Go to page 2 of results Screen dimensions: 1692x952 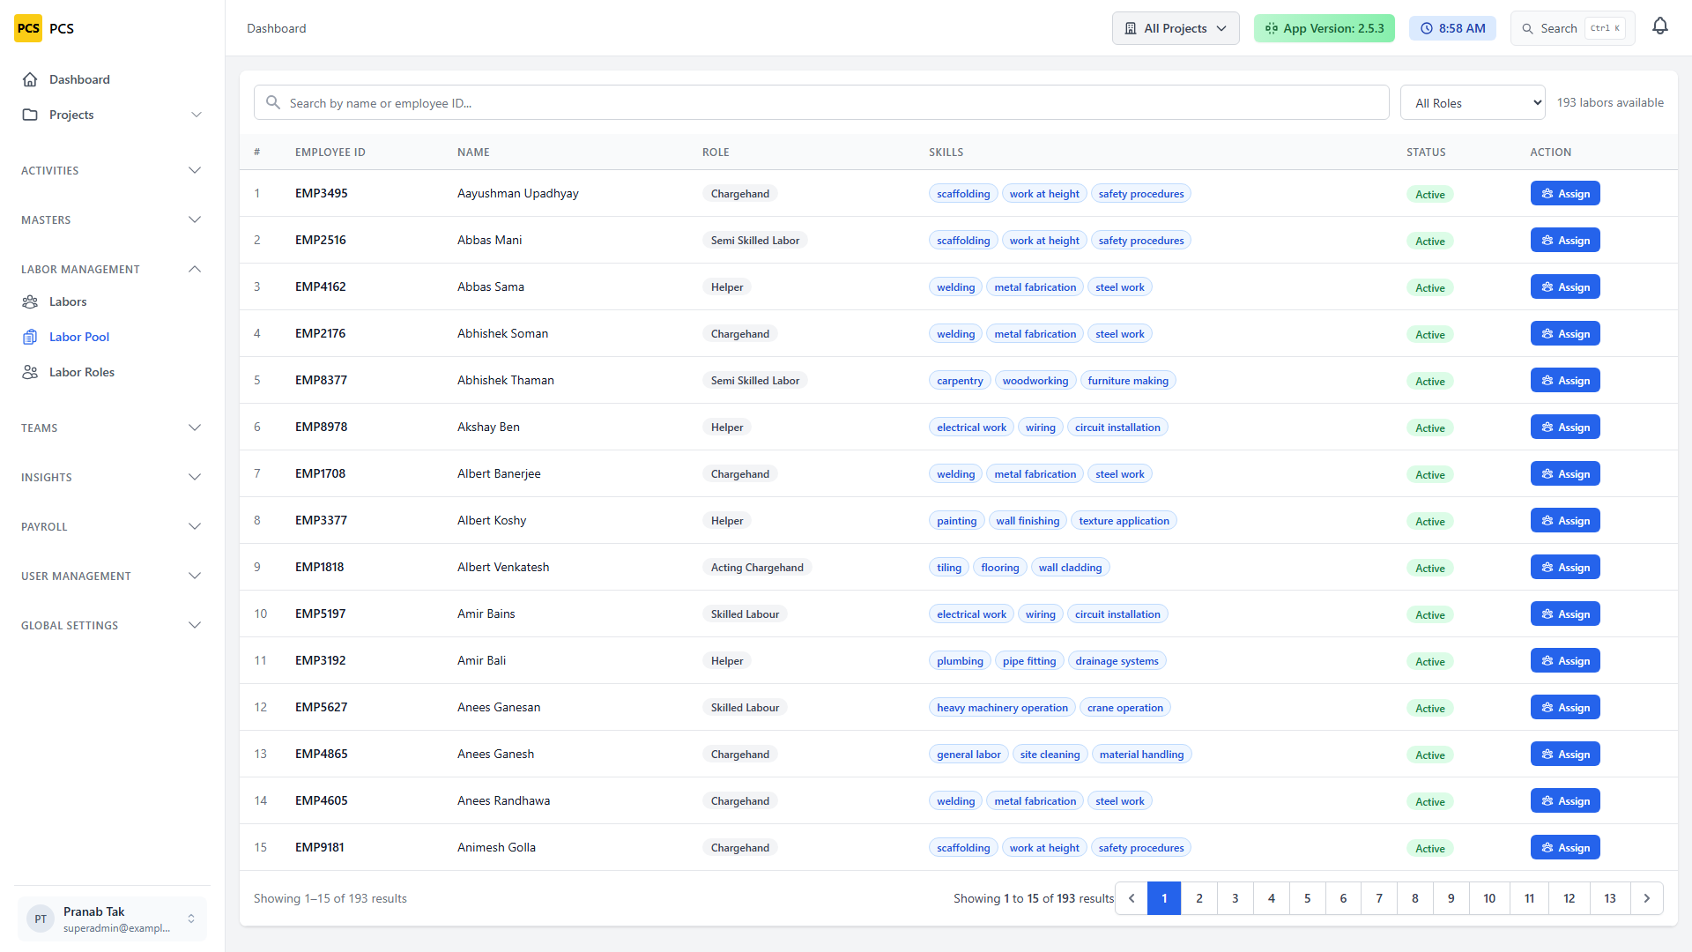[1198, 898]
